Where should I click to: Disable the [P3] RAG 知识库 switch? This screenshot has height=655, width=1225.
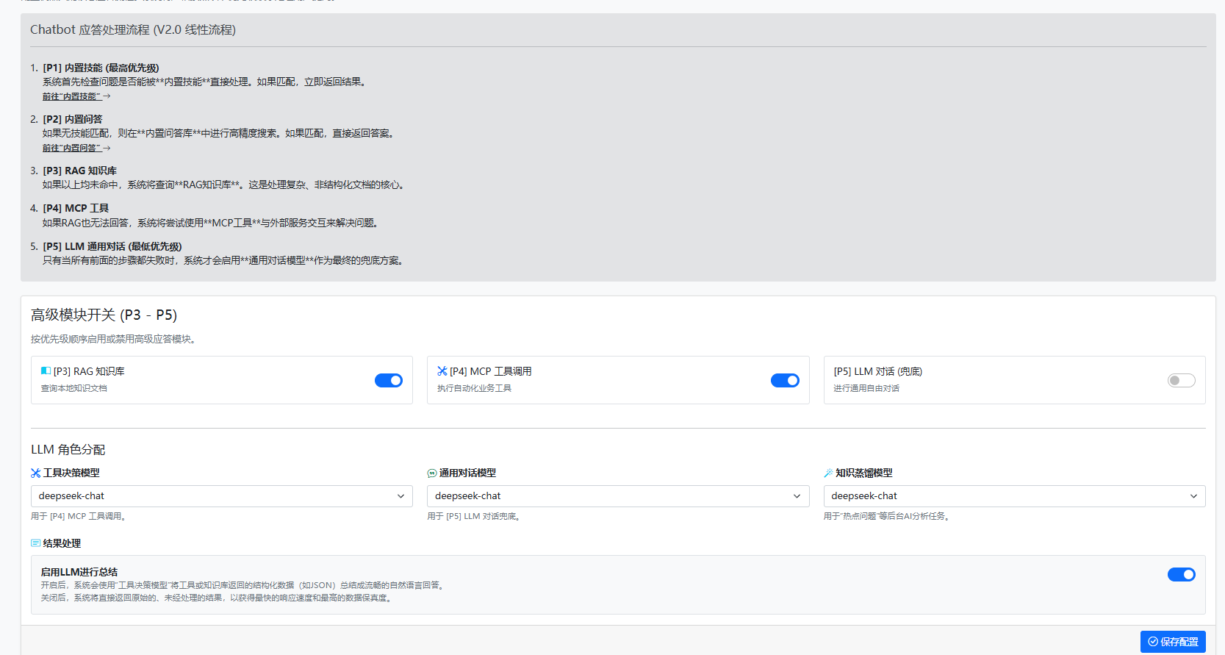388,380
